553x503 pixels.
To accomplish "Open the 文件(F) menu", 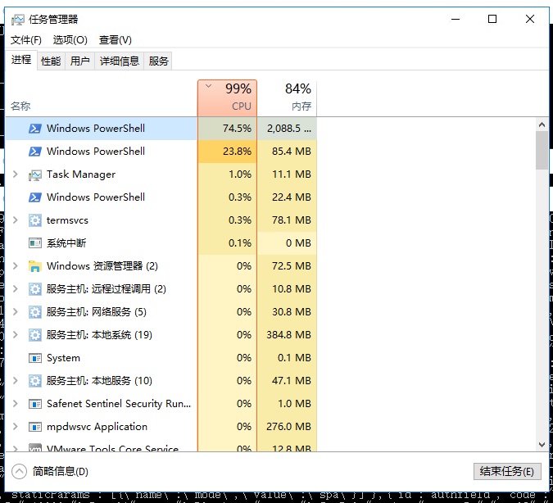I will pyautogui.click(x=25, y=40).
